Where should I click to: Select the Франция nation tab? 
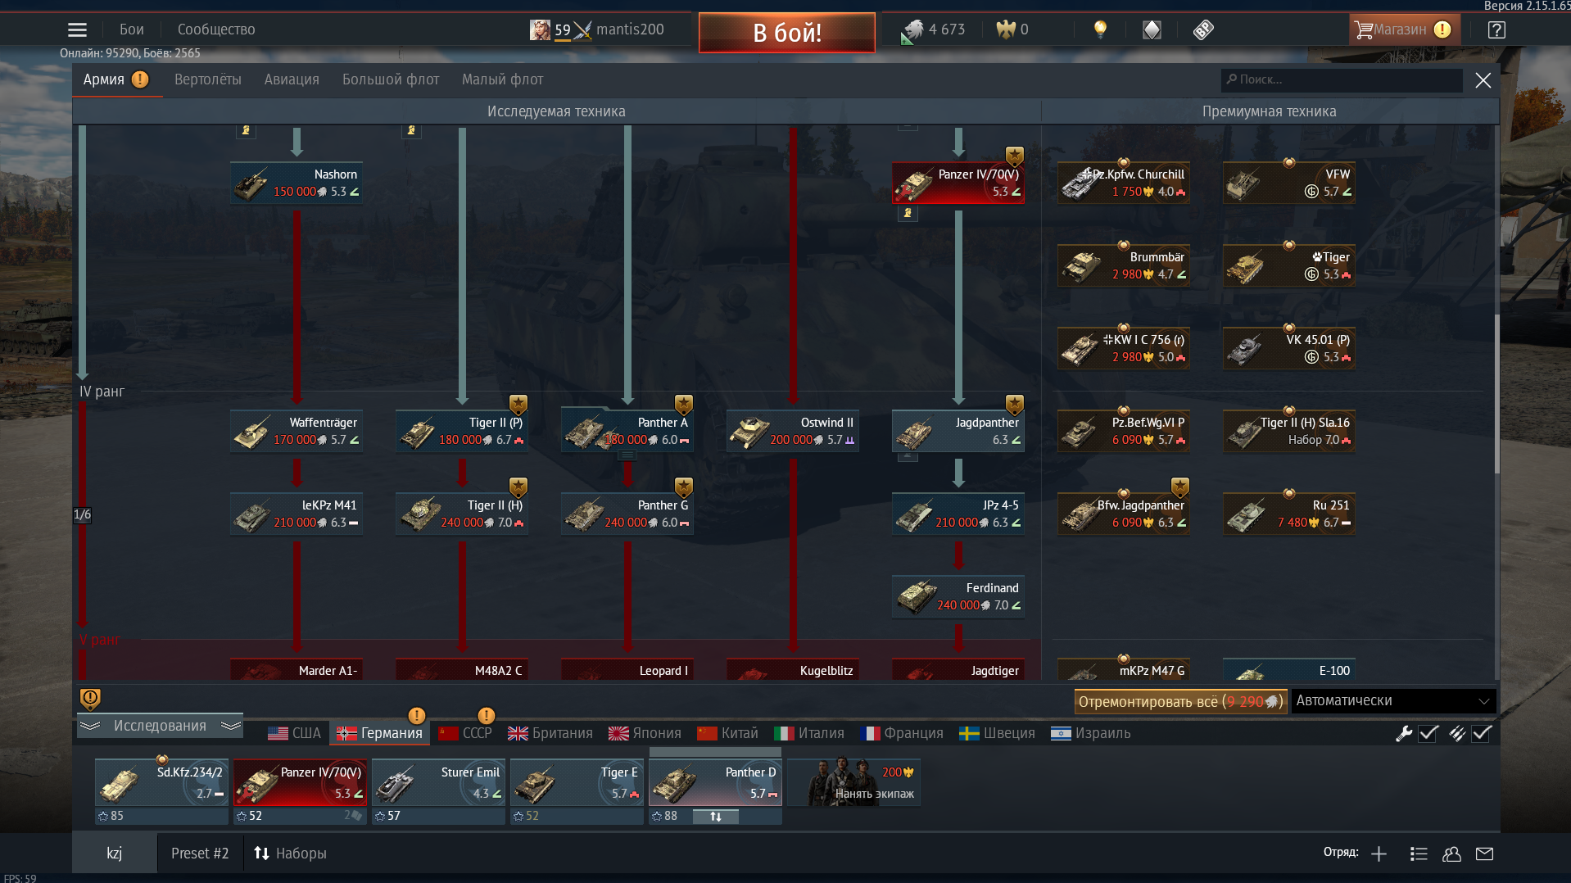(x=901, y=733)
